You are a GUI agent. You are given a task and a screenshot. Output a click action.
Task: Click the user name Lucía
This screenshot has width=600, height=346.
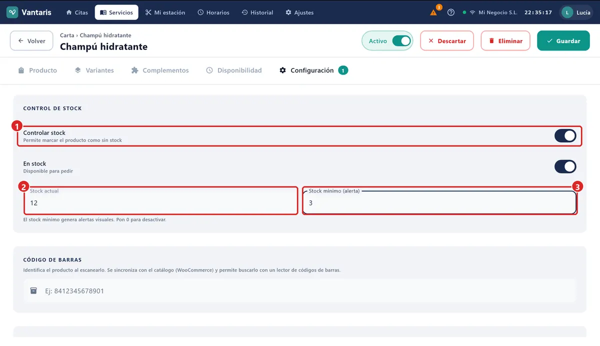(583, 12)
